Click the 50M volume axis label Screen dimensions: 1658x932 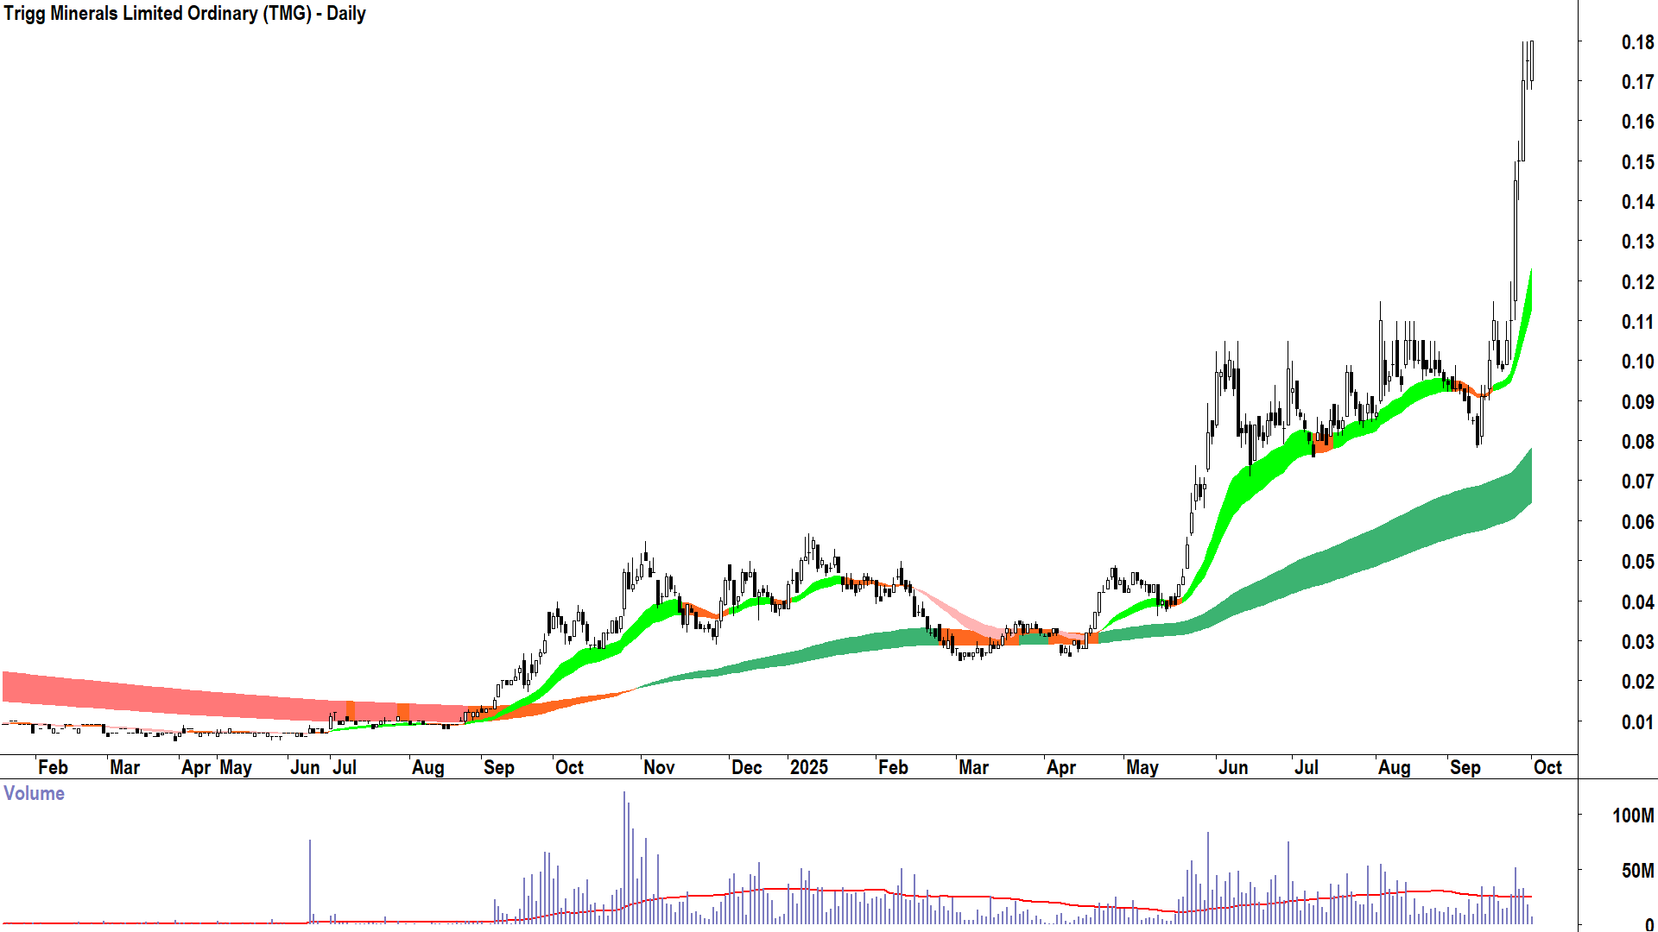(x=1637, y=871)
